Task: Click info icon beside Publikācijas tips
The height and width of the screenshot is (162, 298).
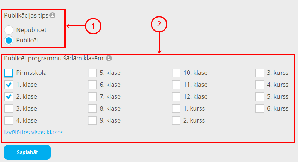Action: (52, 16)
